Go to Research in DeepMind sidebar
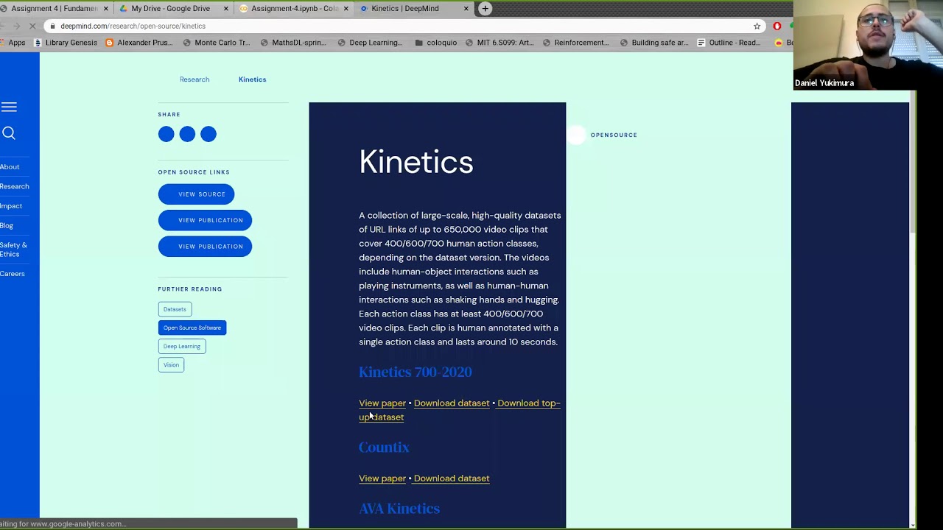Viewport: 943px width, 530px height. (x=14, y=186)
